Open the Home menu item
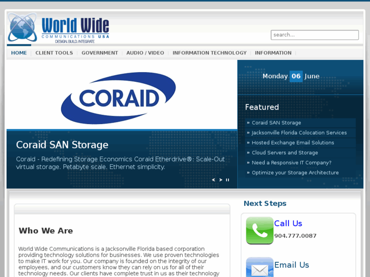Viewport: 370px width, 277px height. pyautogui.click(x=19, y=53)
